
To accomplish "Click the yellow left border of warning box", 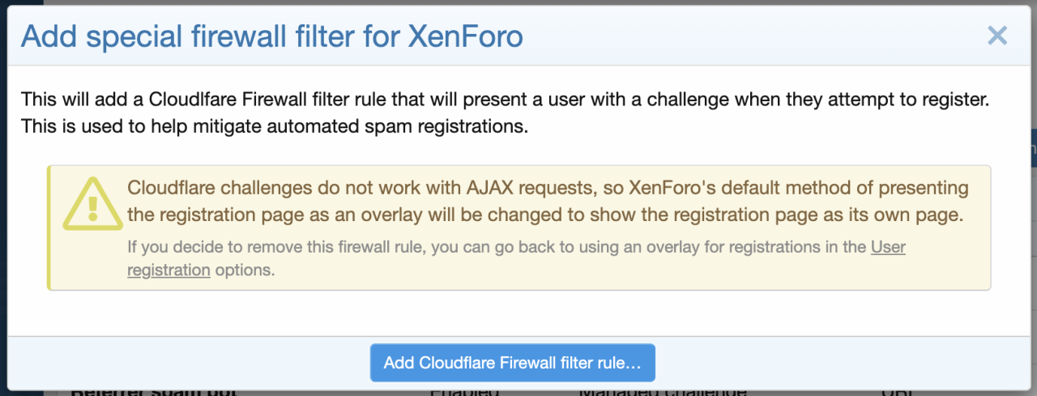I will pyautogui.click(x=49, y=228).
